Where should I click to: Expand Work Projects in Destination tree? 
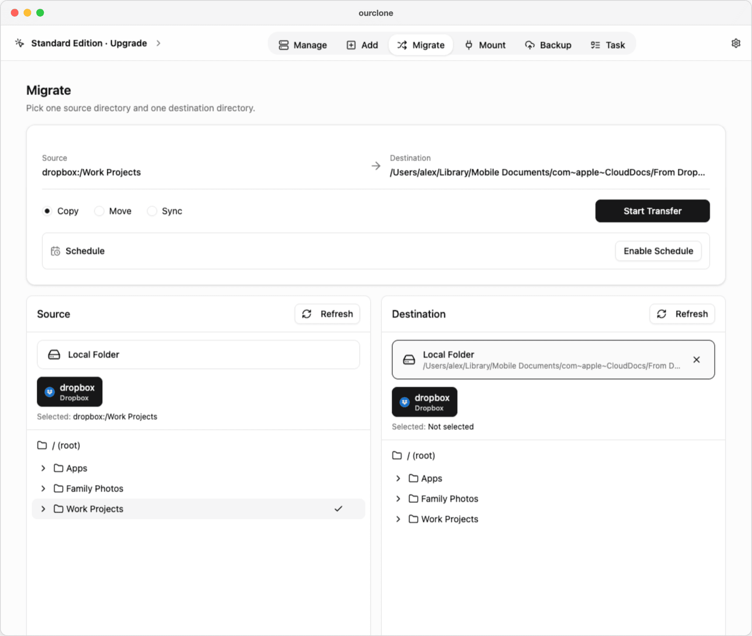coord(398,519)
